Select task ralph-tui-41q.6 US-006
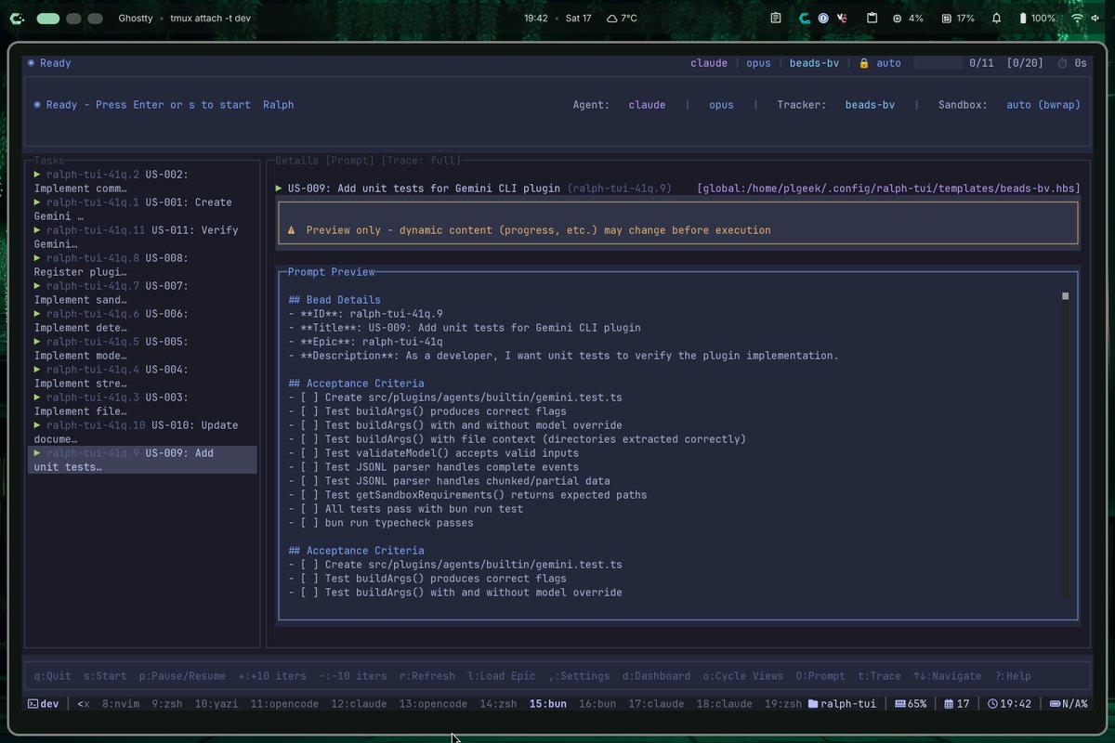 click(x=143, y=320)
